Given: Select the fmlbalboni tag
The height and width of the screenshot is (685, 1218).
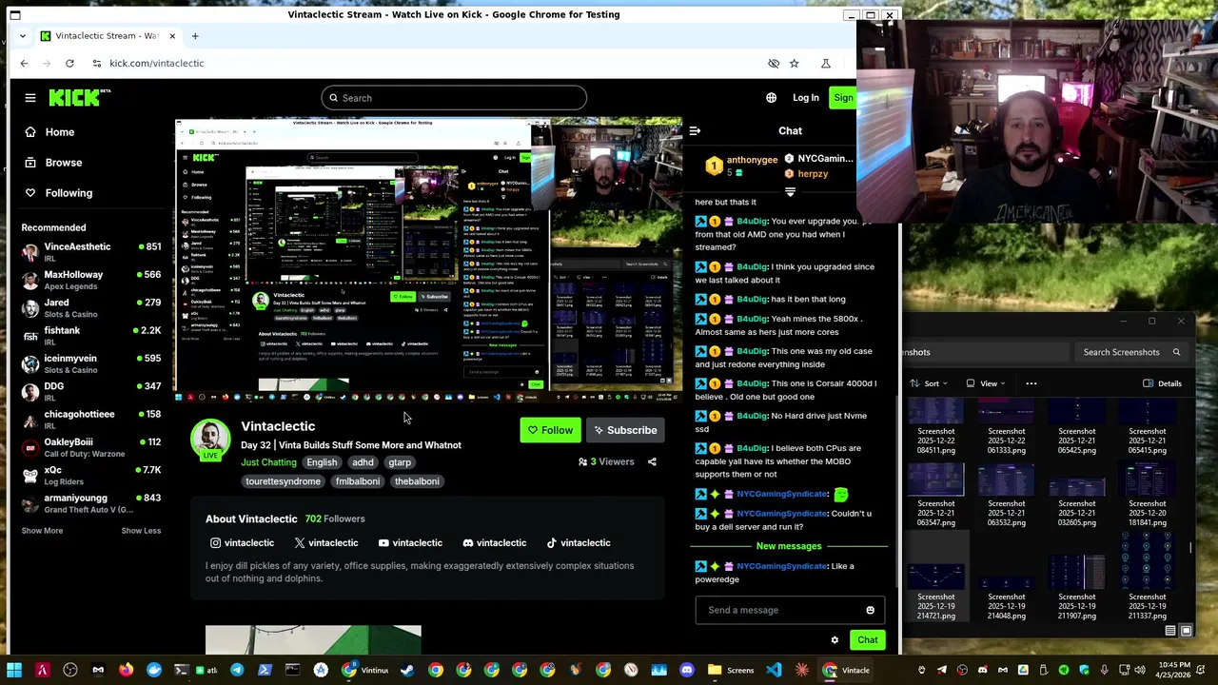Looking at the screenshot, I should click(x=358, y=481).
